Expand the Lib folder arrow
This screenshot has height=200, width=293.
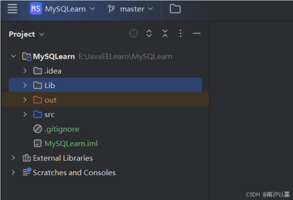[x=25, y=85]
